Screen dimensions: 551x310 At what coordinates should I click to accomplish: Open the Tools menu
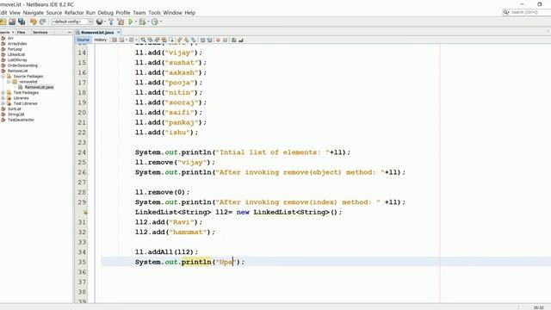[154, 13]
